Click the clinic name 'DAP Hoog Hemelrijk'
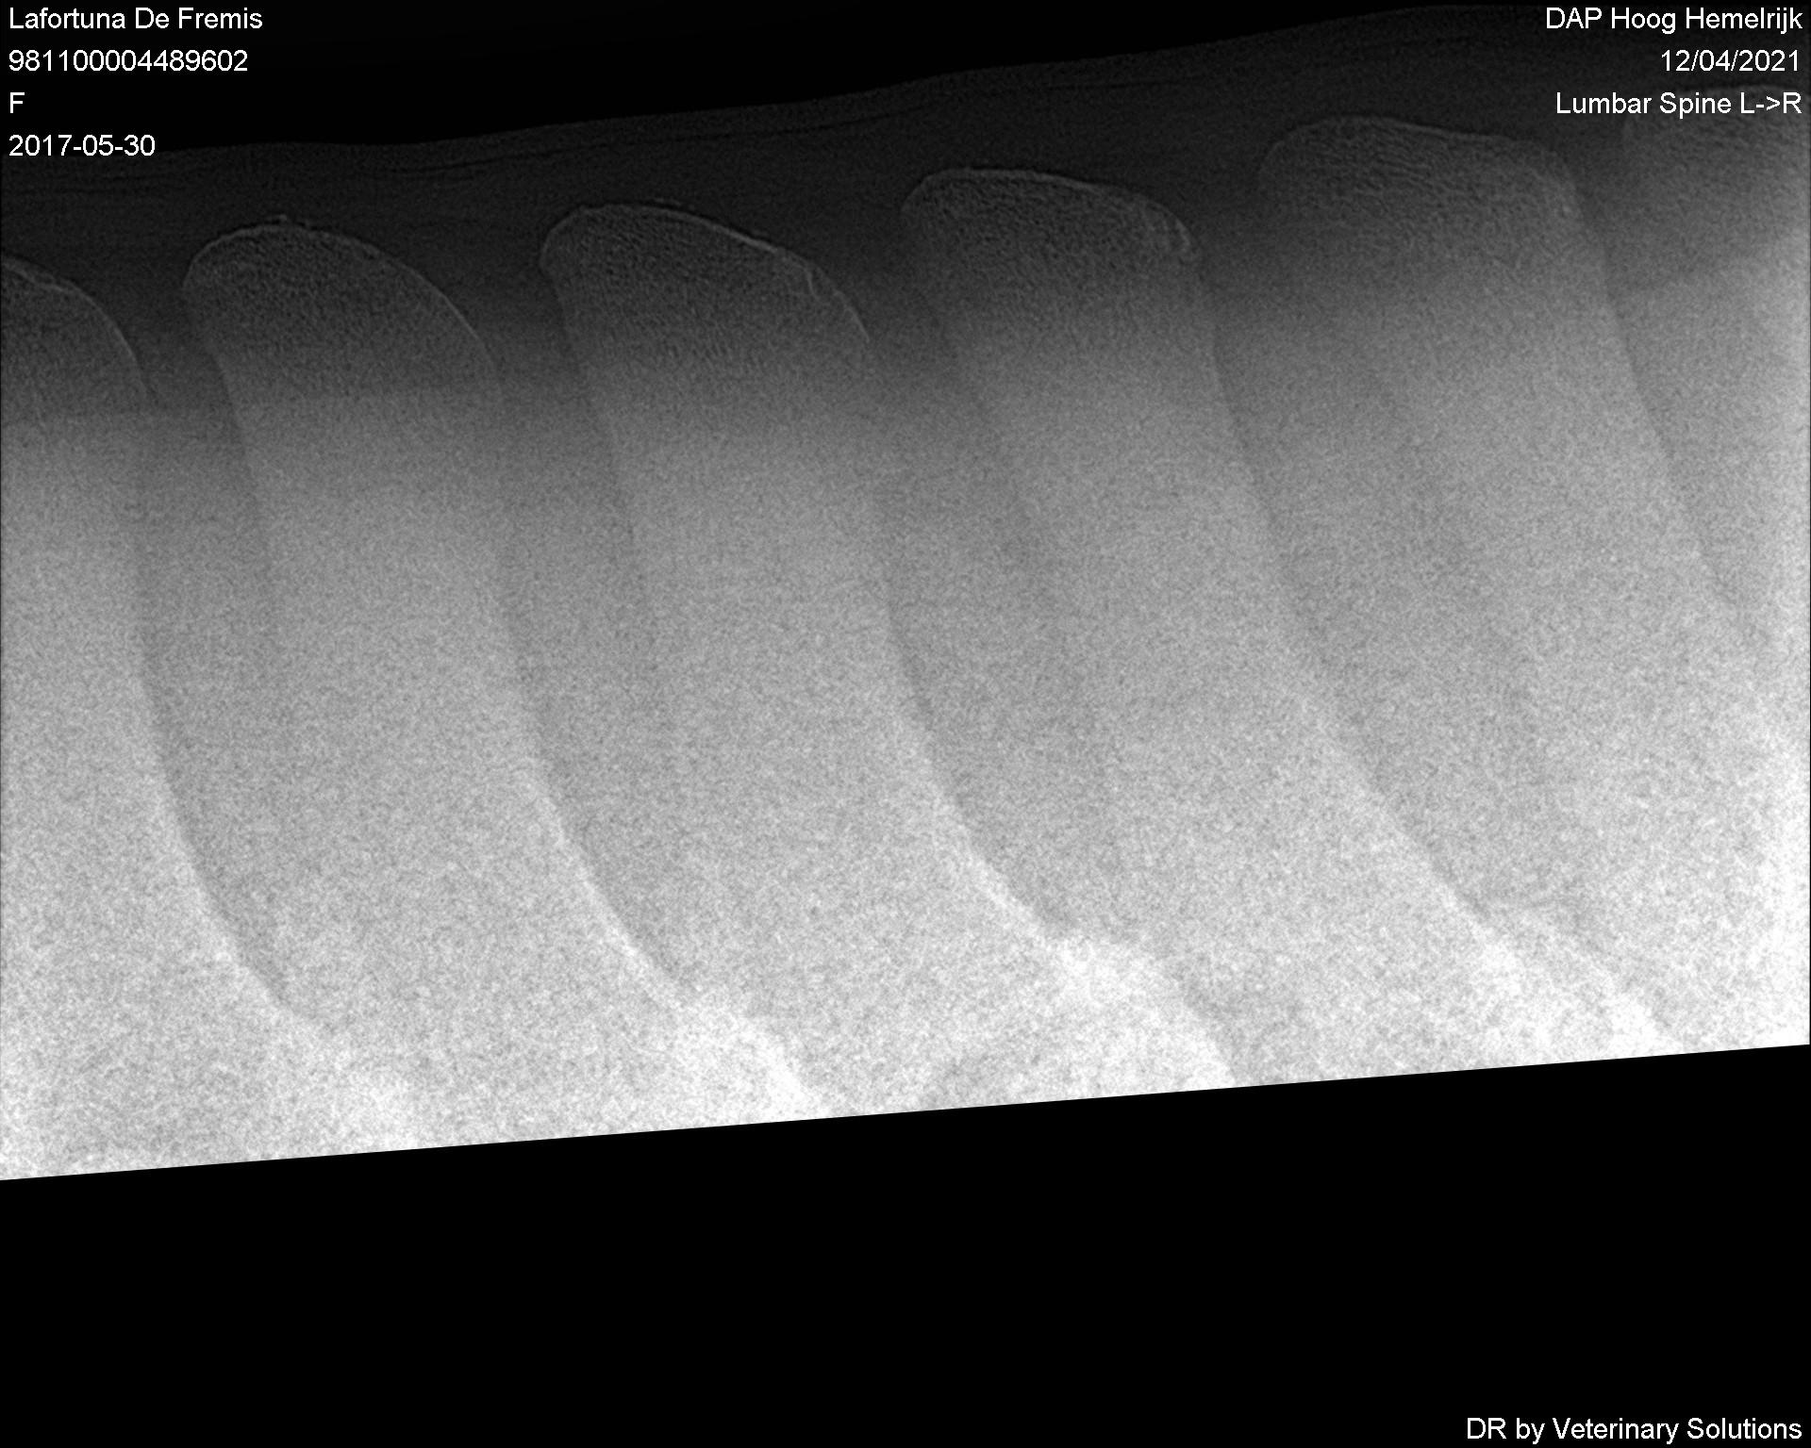 coord(1673,19)
